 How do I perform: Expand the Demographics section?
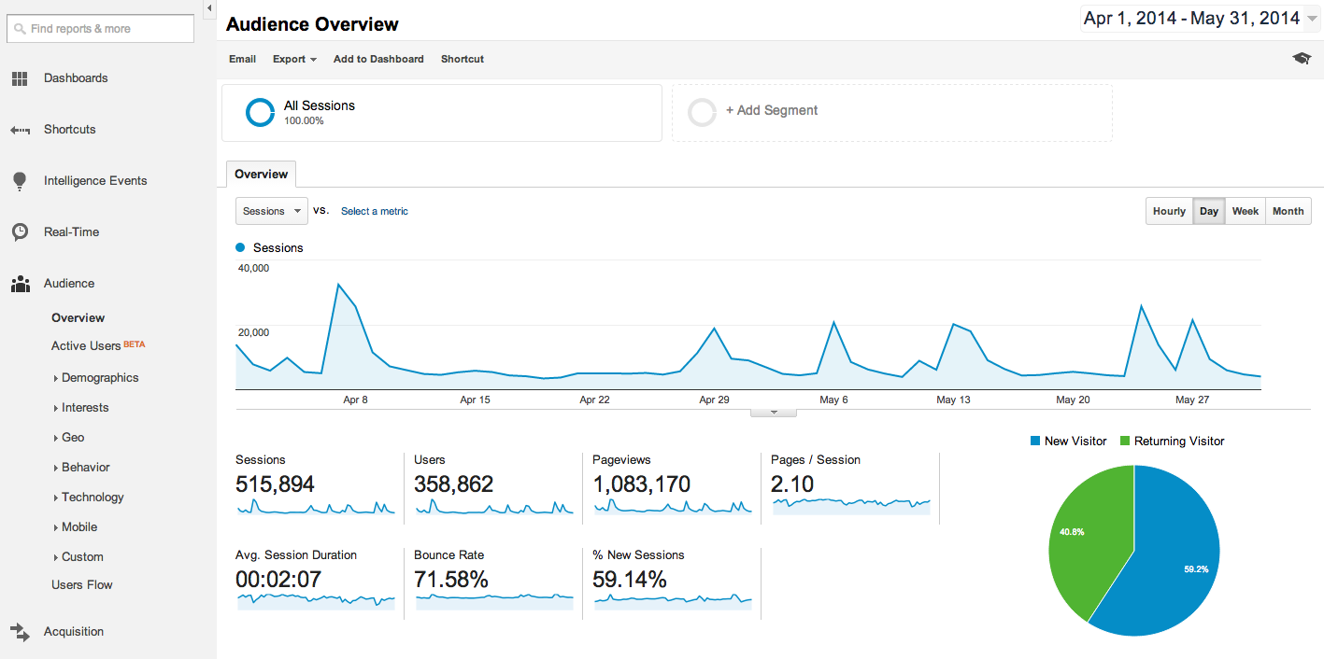pyautogui.click(x=101, y=377)
